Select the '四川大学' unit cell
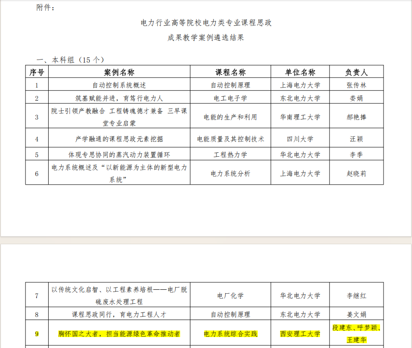412x348 pixels. click(x=300, y=139)
